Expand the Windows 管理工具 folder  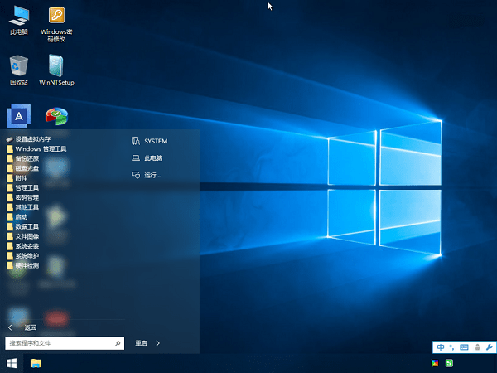pos(36,148)
